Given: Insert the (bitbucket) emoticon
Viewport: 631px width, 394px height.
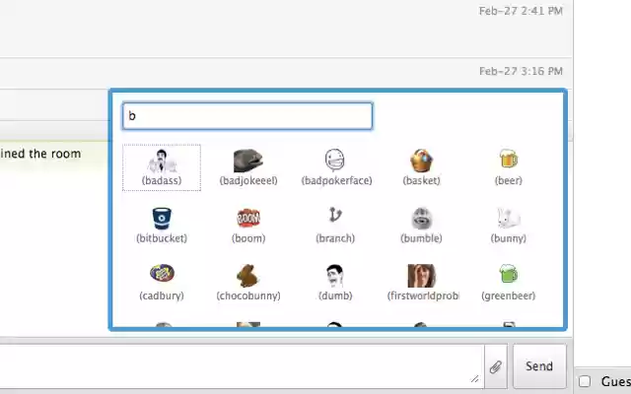Looking at the screenshot, I should (x=162, y=226).
